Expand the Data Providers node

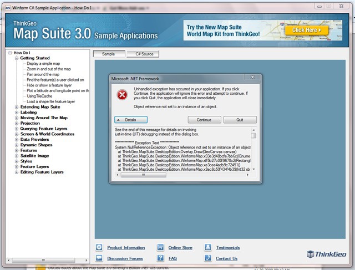[17, 140]
